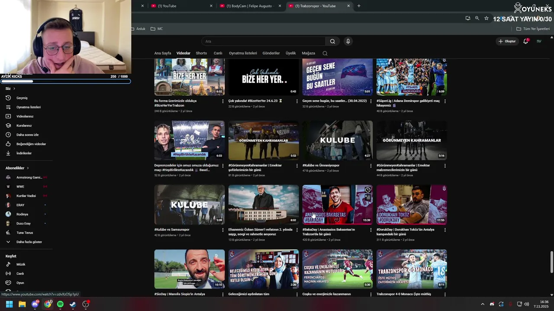Image resolution: width=554 pixels, height=311 pixels.
Task: Open Daha sonra izle list
Action: pyautogui.click(x=27, y=135)
